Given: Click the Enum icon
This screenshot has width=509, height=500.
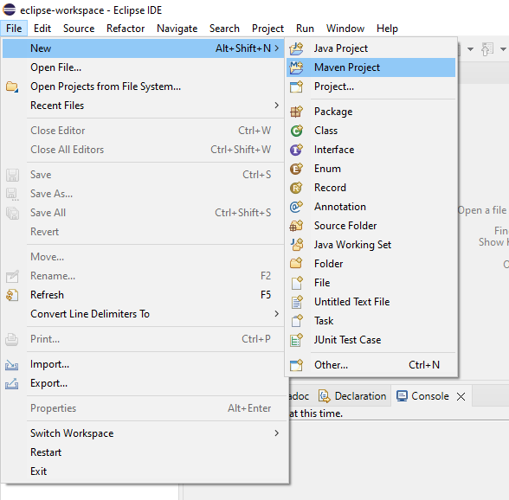Looking at the screenshot, I should pyautogui.click(x=296, y=169).
